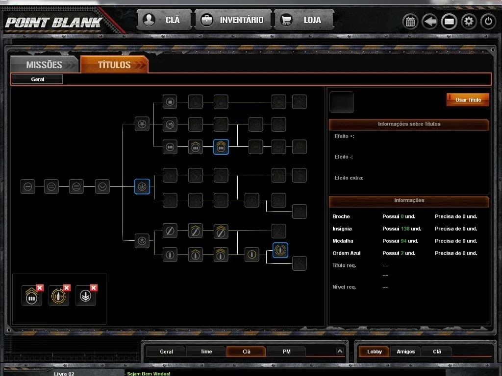Select the top-row backpack title node
The width and height of the screenshot is (502, 376).
[x=170, y=102]
